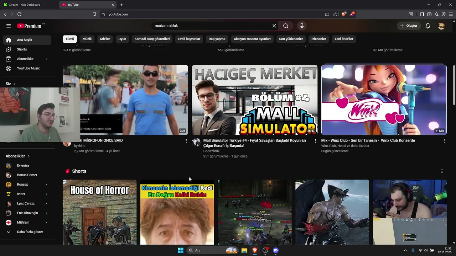Open YouTube Music from sidebar
Screen dimensions: 456x256
[27, 68]
